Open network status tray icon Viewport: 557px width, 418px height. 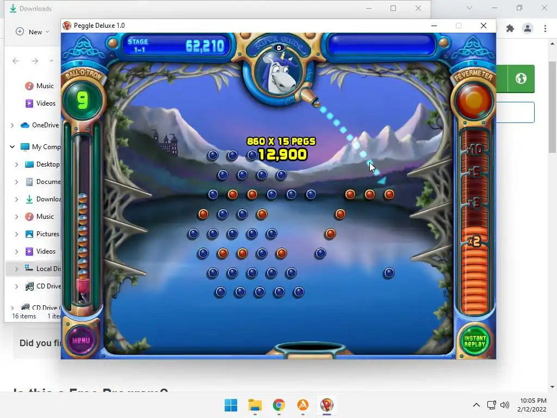pos(492,405)
